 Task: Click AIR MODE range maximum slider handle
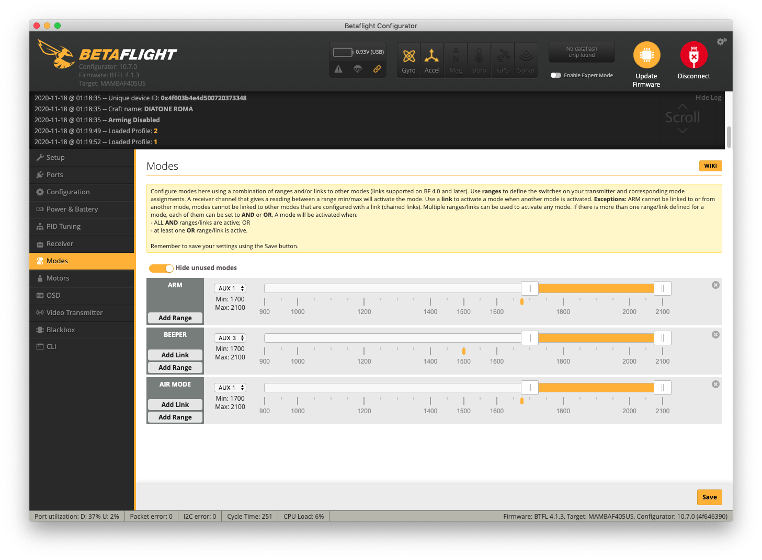pyautogui.click(x=663, y=388)
